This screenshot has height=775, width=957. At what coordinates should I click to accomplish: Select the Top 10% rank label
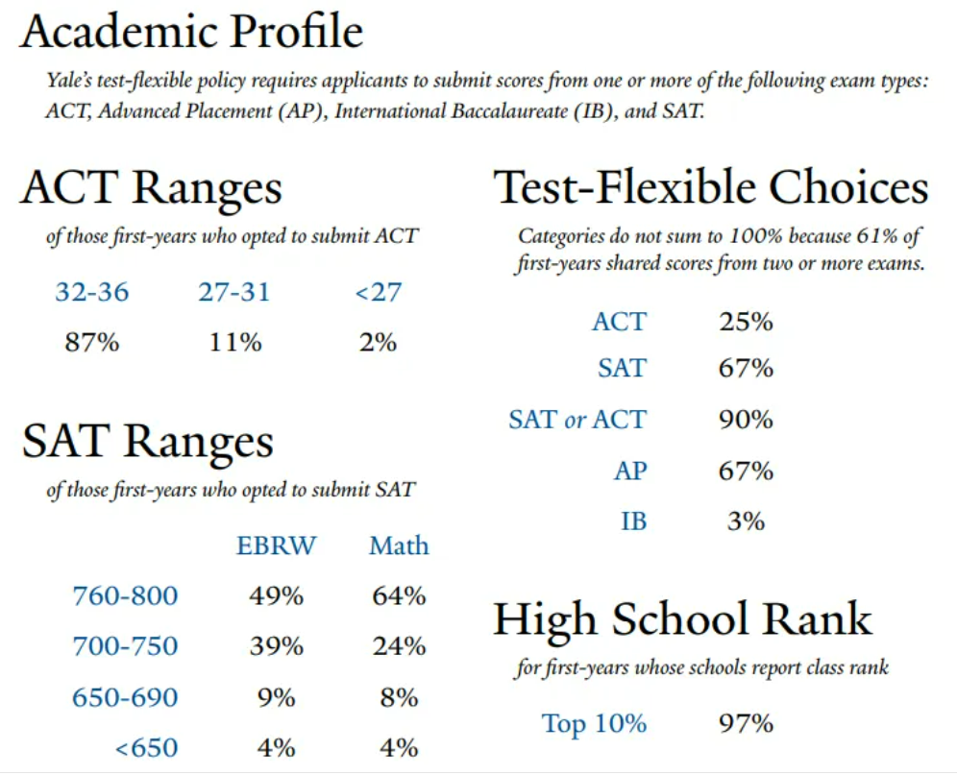(x=594, y=723)
